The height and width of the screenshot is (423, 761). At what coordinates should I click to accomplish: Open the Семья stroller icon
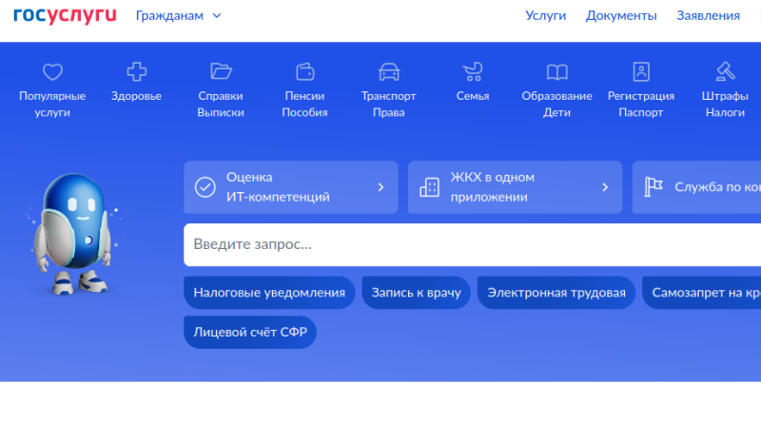point(473,72)
